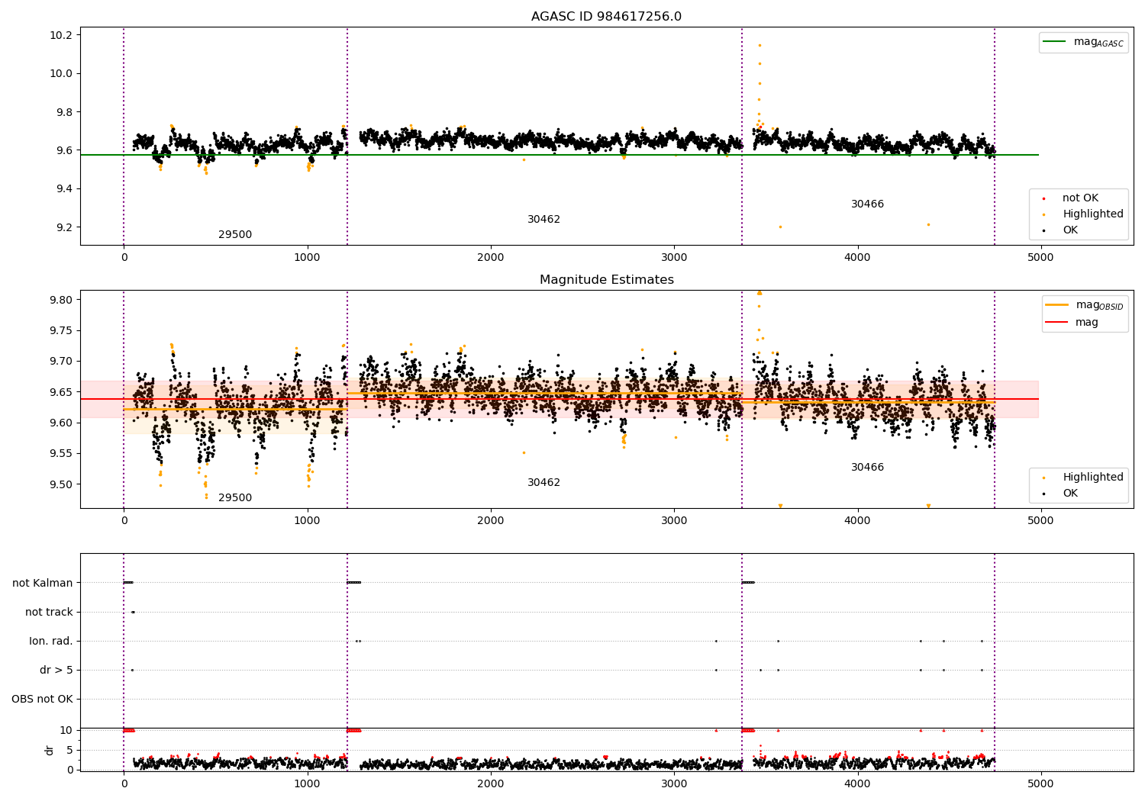1145x801 pixels.
Task: Click the 29500 annotation in Magnitude Estimates plot
Action: point(235,498)
